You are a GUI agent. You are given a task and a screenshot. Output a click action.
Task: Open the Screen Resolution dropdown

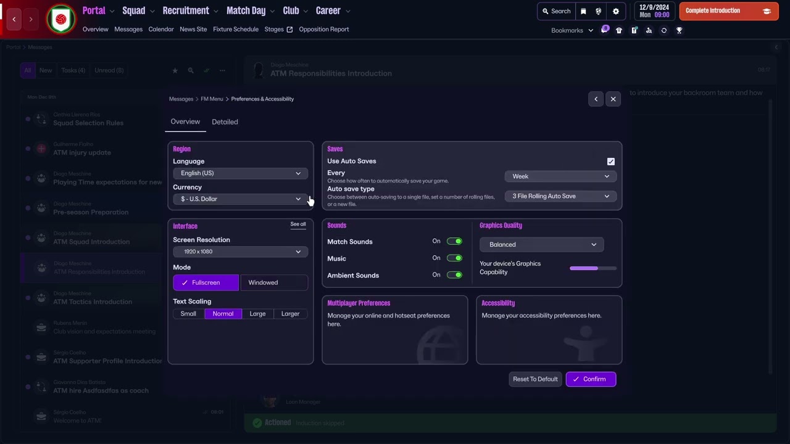coord(241,252)
